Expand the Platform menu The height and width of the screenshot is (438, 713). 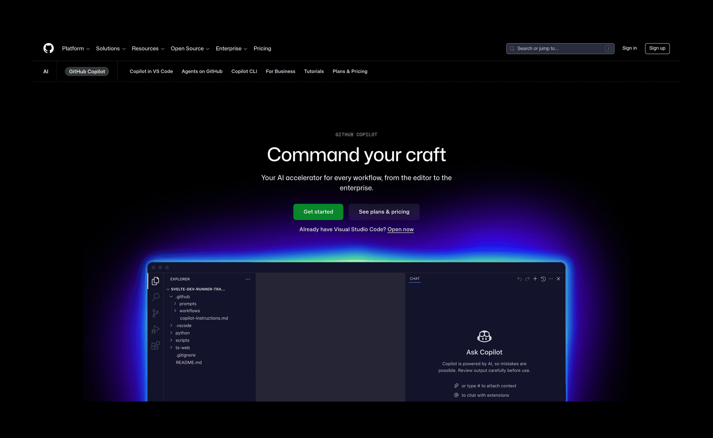coord(76,49)
